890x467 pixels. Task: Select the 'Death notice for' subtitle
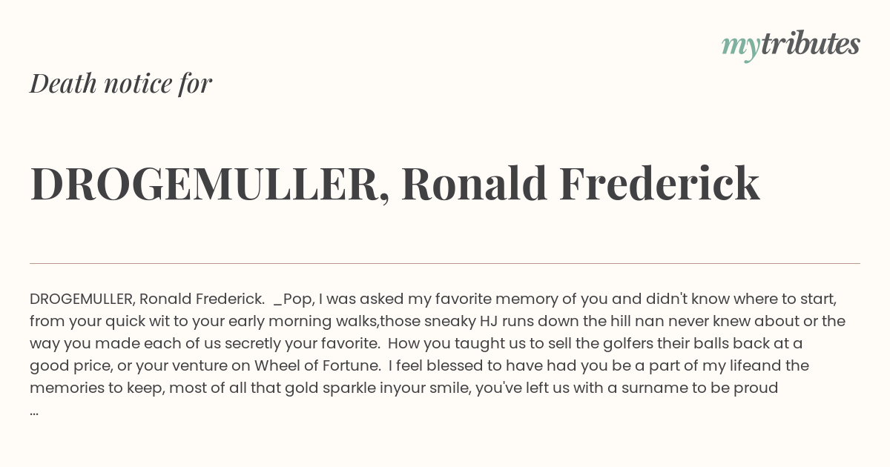(121, 83)
